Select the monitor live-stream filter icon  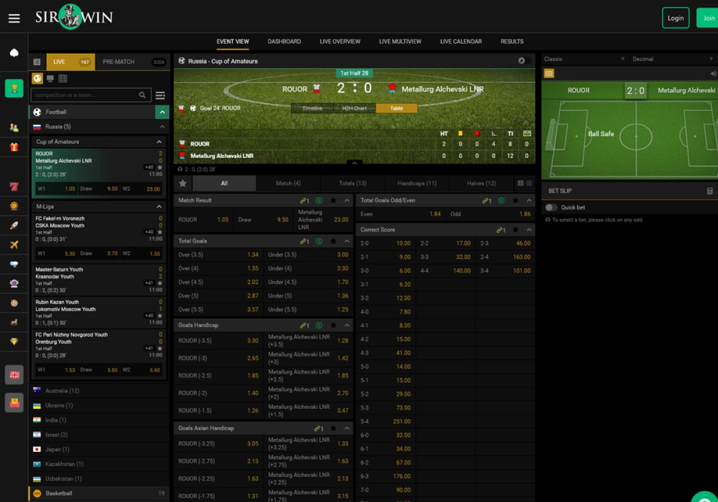(50, 78)
